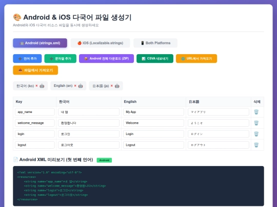The height and width of the screenshot is (207, 277).
Task: Click the green Android badge near preview heading
Action: click(x=104, y=160)
